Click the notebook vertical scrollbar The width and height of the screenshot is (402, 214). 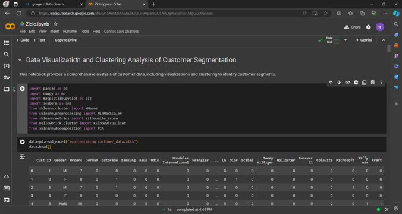click(389, 49)
